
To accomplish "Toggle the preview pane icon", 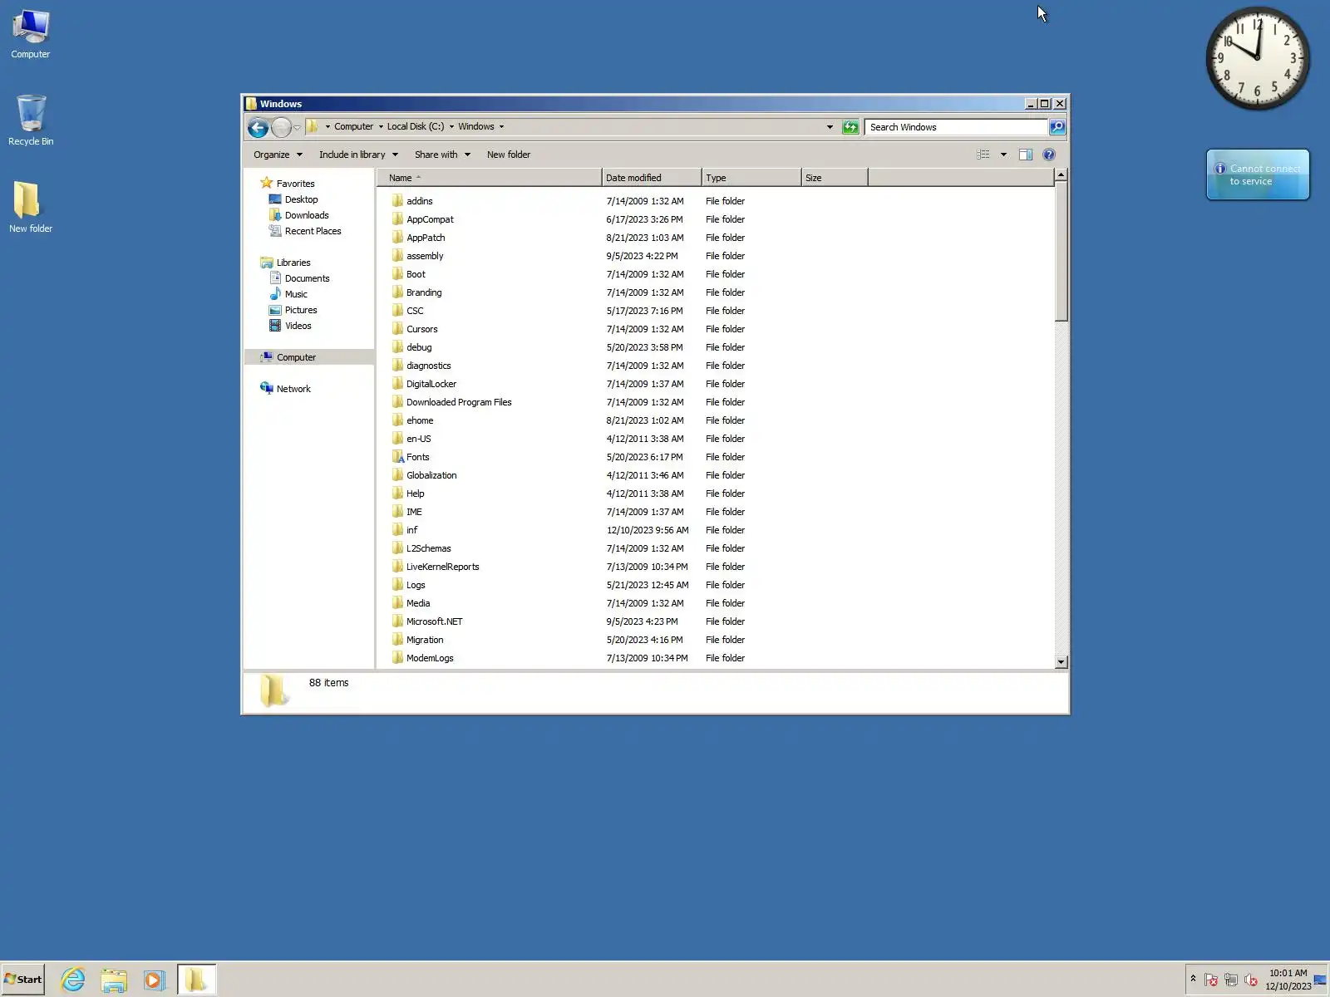I will [x=1026, y=155].
